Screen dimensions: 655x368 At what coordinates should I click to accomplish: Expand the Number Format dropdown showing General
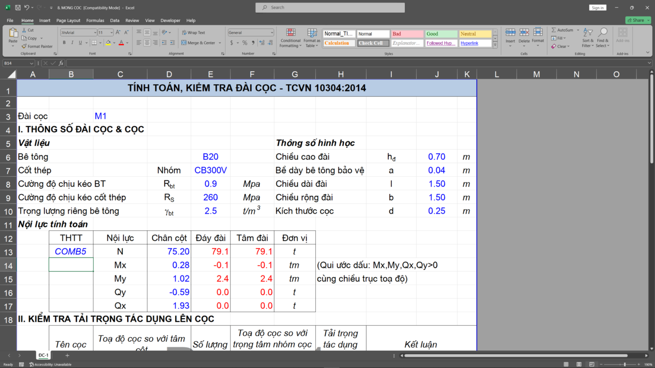click(272, 32)
